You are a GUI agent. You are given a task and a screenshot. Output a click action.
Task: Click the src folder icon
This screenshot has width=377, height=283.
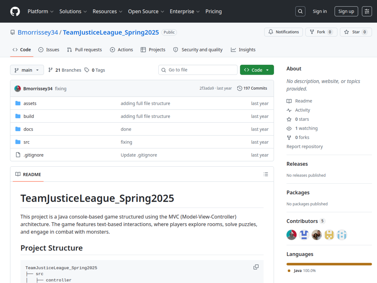tap(18, 142)
